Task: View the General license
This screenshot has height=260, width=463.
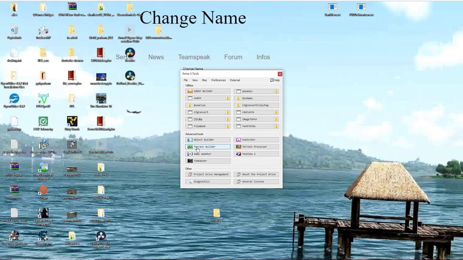Action: click(256, 182)
